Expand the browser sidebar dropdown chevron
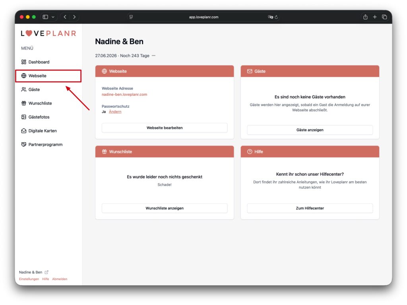Viewport: 407px width, 305px height. (x=53, y=17)
